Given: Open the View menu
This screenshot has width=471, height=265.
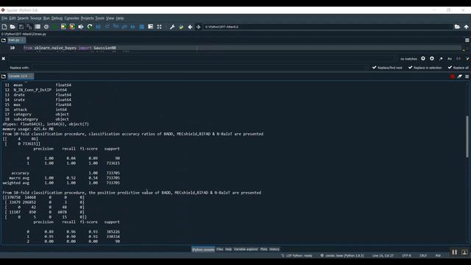Looking at the screenshot, I should [x=110, y=18].
